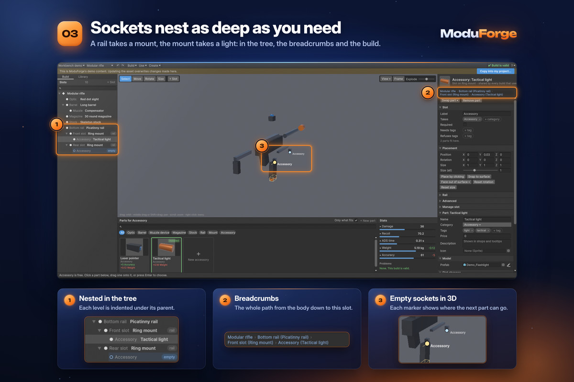Activate the Select tool
This screenshot has width=574, height=382.
click(x=125, y=79)
